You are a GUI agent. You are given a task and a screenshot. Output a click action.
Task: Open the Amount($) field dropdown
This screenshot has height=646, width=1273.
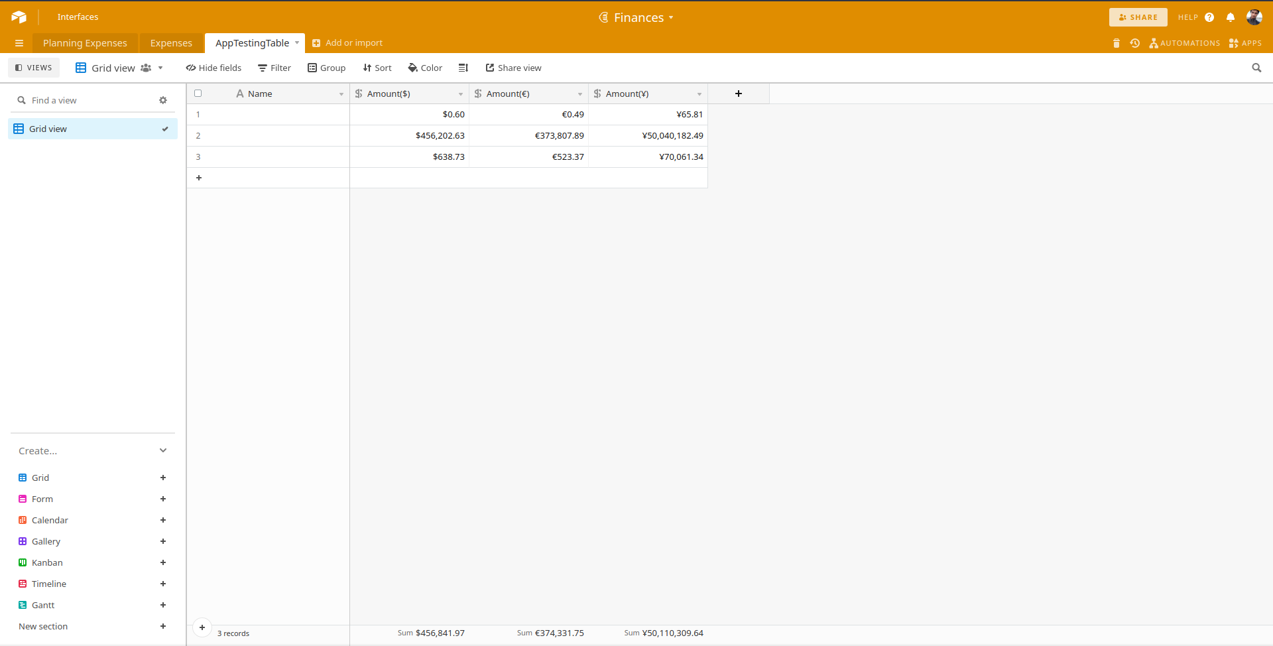461,94
